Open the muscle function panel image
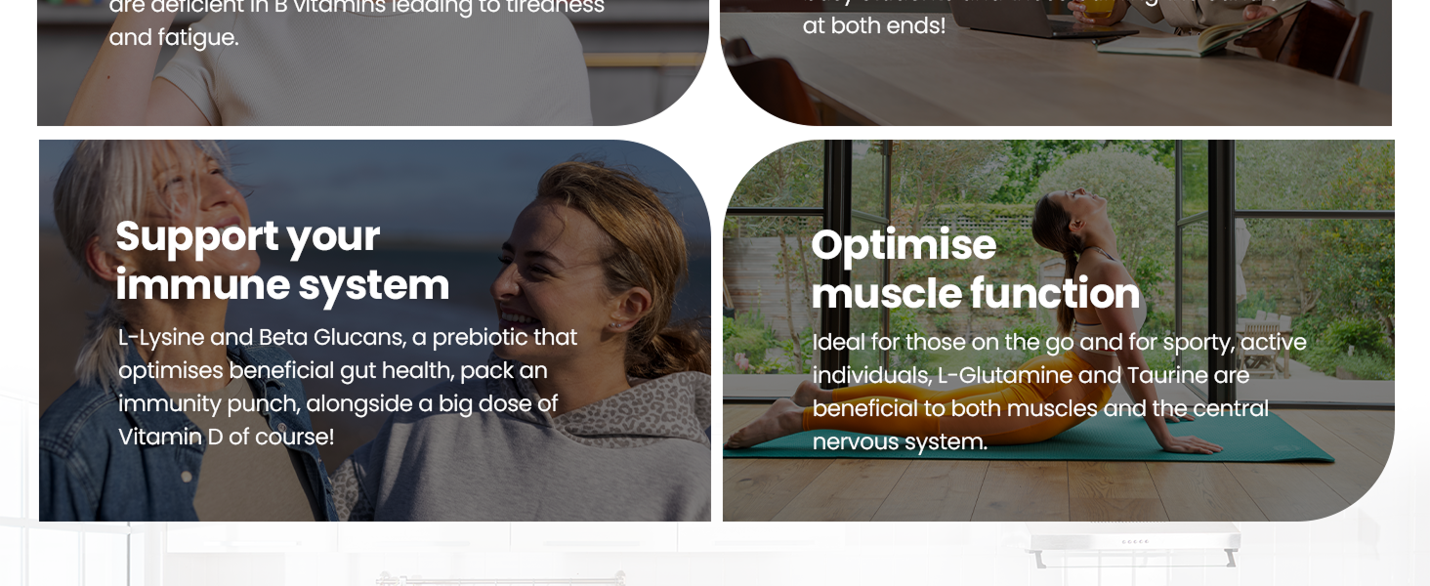1430x586 pixels. tap(1059, 330)
